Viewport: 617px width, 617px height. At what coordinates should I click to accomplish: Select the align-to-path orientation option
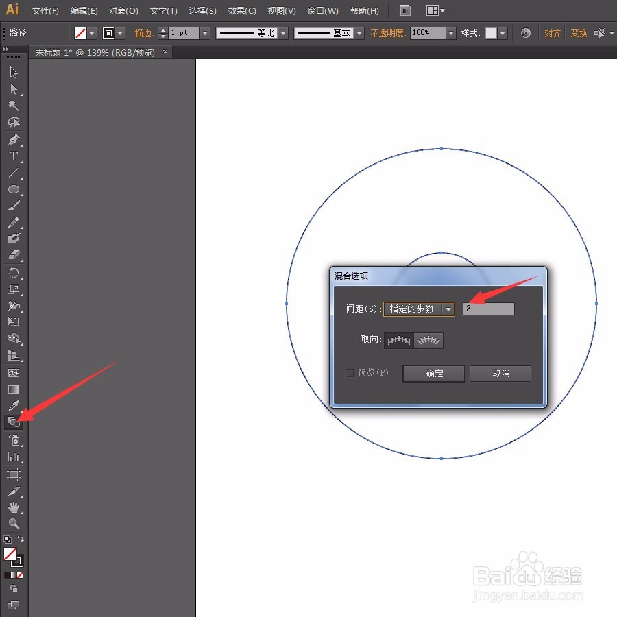click(x=428, y=340)
